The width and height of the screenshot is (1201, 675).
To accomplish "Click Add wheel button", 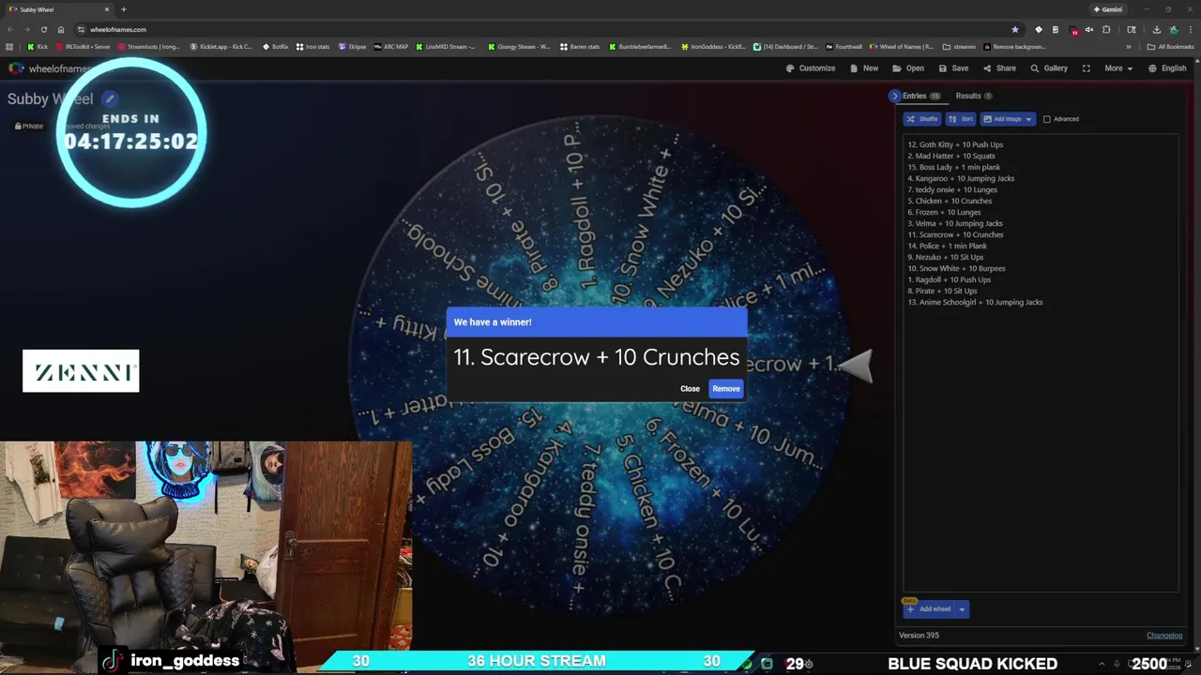I will coord(929,609).
